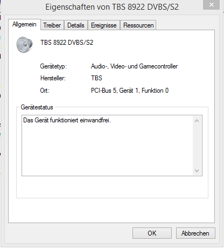Open the Details tab
This screenshot has width=224, height=249.
pyautogui.click(x=76, y=25)
